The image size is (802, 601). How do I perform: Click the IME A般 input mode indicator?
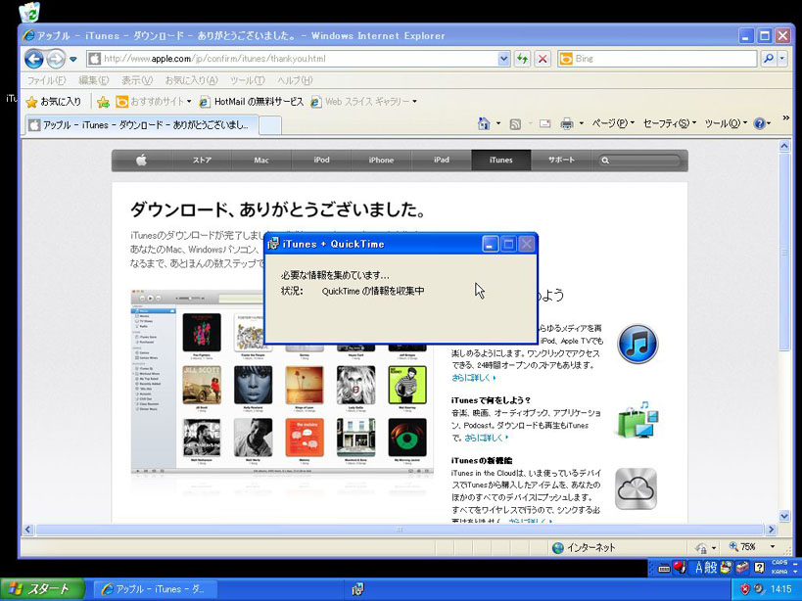(x=706, y=568)
